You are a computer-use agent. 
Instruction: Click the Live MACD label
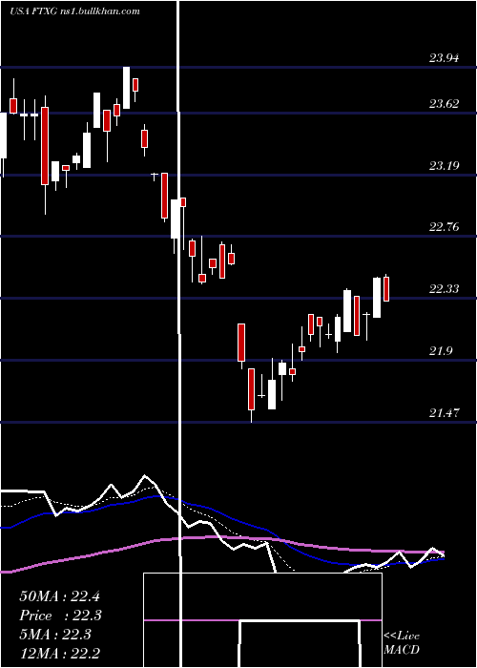(x=402, y=642)
